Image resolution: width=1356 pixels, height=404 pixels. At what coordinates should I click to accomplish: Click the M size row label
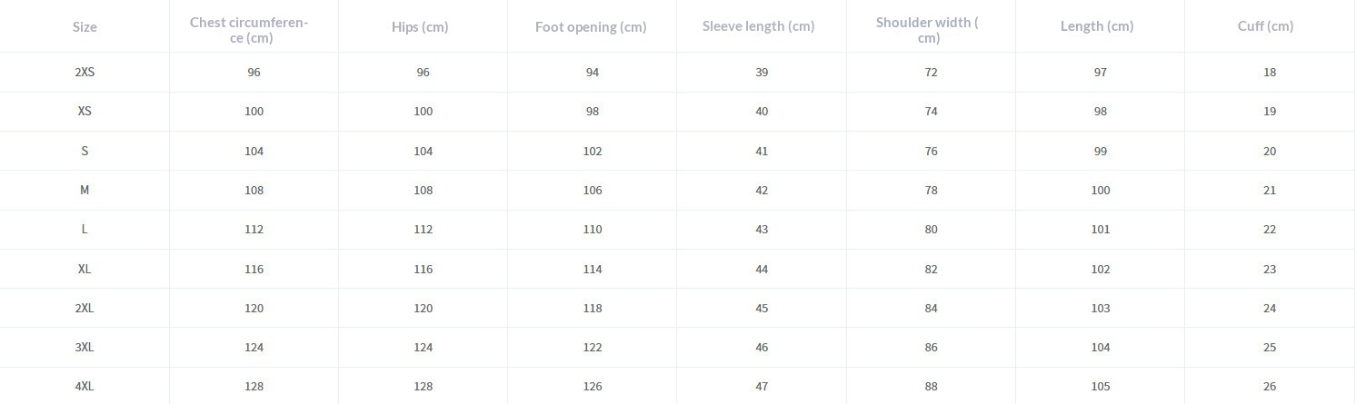point(85,191)
